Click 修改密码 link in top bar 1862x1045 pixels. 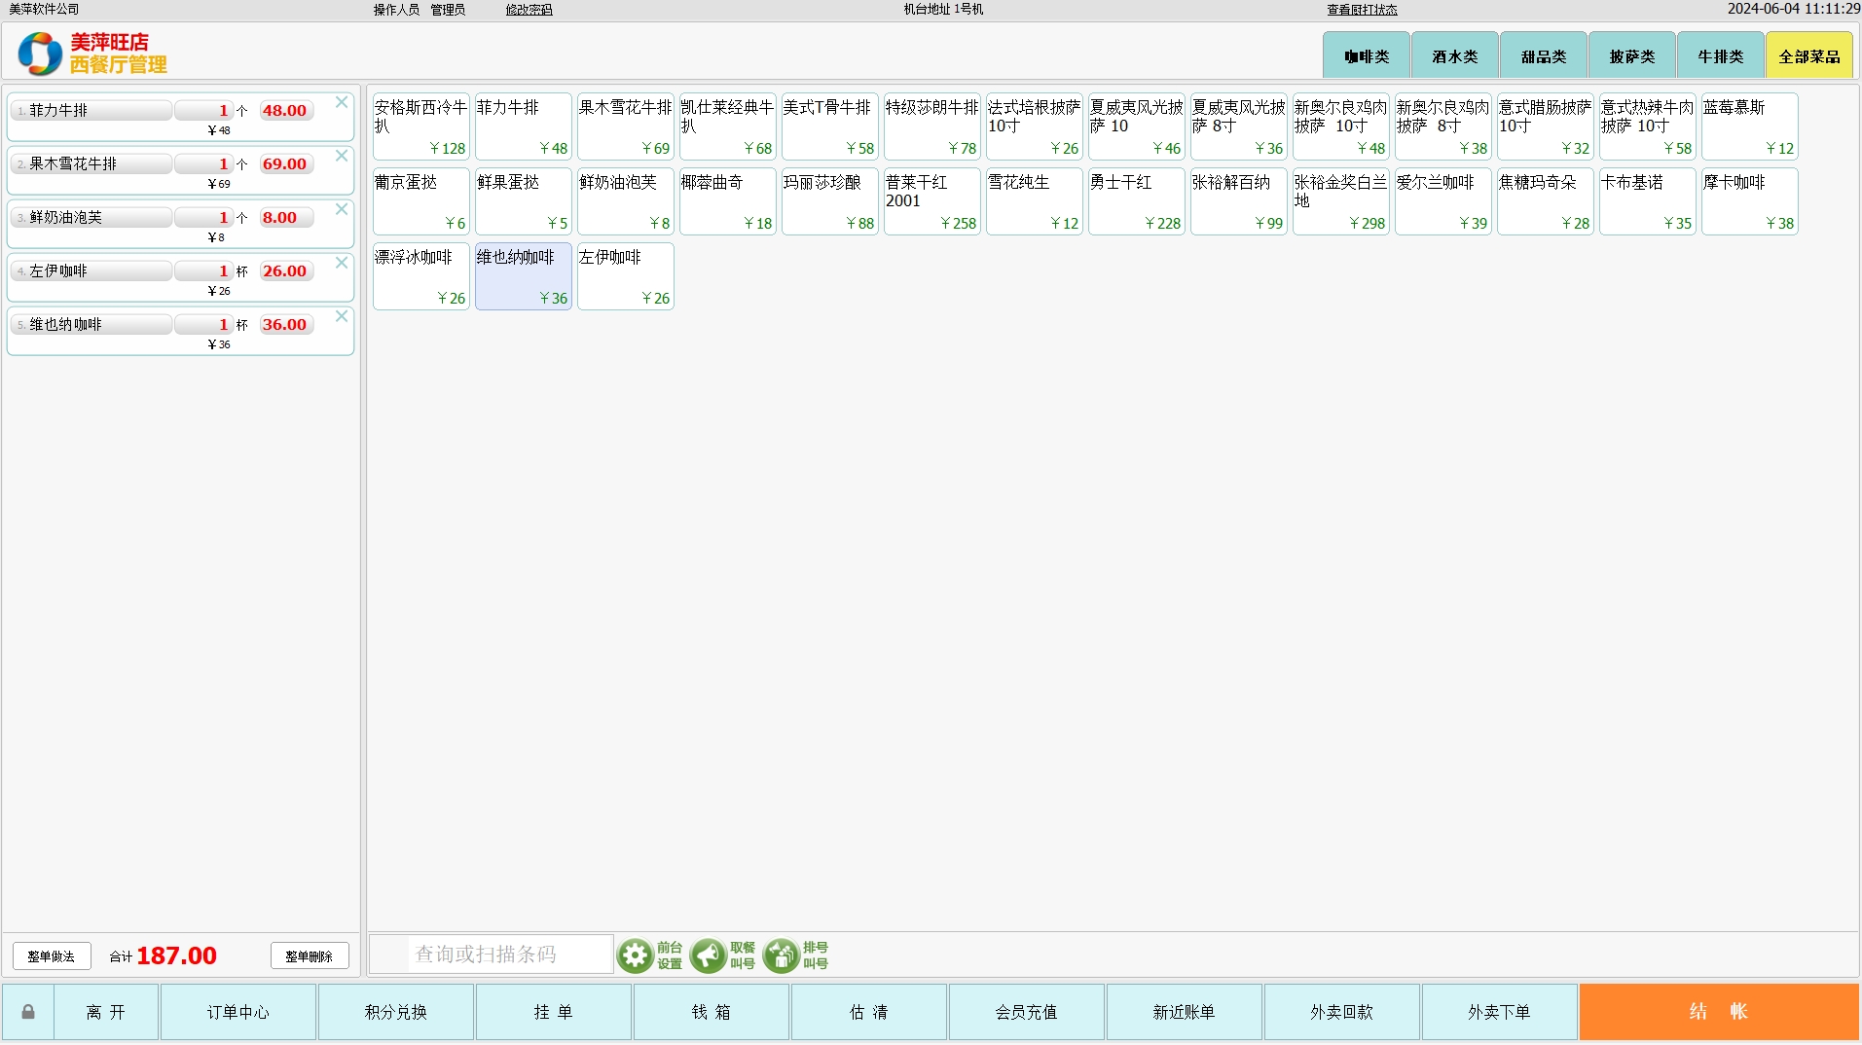[529, 10]
